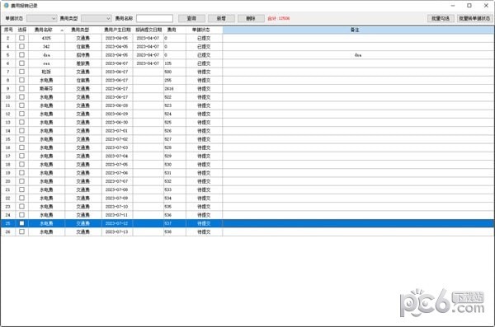
Task: Toggle checkbox of highlighted row 25
Action: (x=21, y=223)
